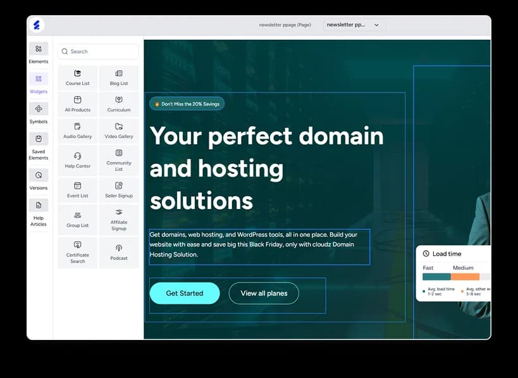Open the Help Articles panel
518x378 pixels.
38,209
